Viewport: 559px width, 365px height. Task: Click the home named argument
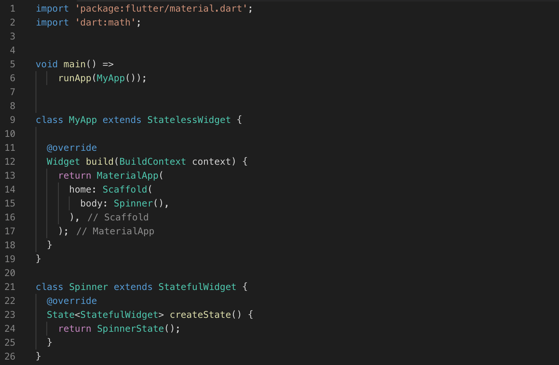(80, 189)
